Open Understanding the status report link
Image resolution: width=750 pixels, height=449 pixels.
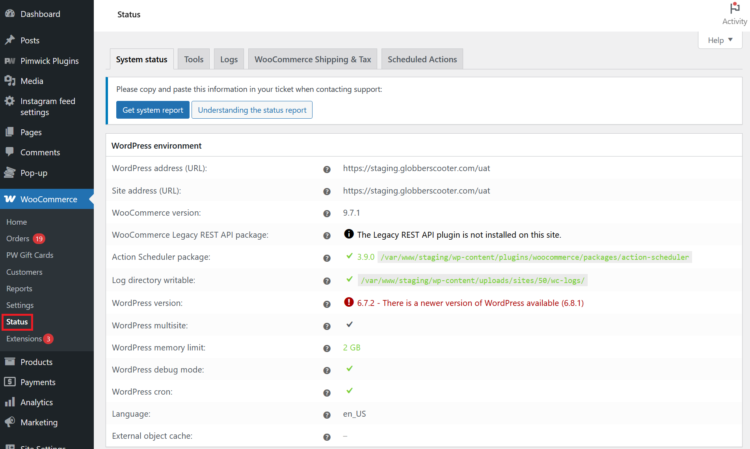pyautogui.click(x=252, y=110)
